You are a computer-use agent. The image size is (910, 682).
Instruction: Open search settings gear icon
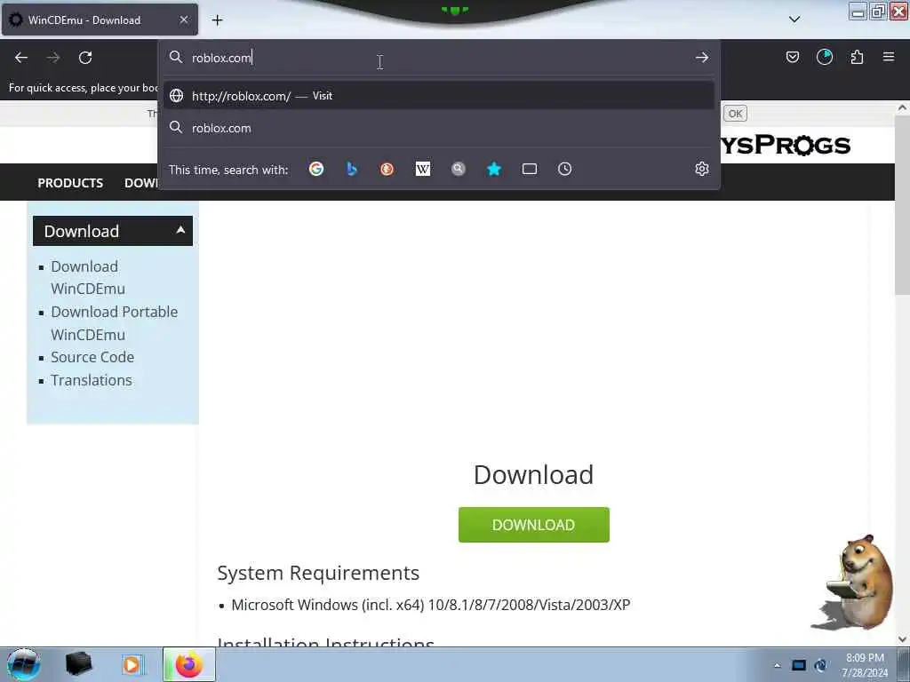point(702,169)
